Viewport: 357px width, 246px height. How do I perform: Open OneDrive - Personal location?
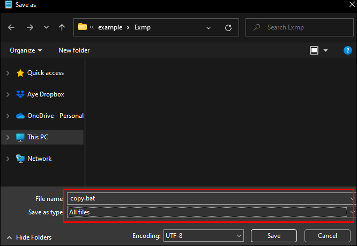pos(55,116)
